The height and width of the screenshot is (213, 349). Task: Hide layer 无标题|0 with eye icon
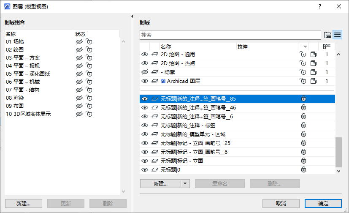pyautogui.click(x=145, y=170)
